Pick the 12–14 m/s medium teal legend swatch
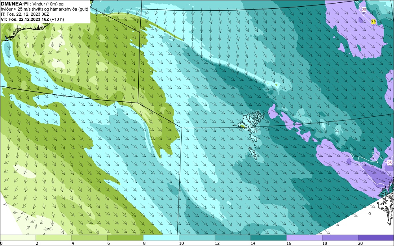394x246 pixels. click(x=233, y=237)
